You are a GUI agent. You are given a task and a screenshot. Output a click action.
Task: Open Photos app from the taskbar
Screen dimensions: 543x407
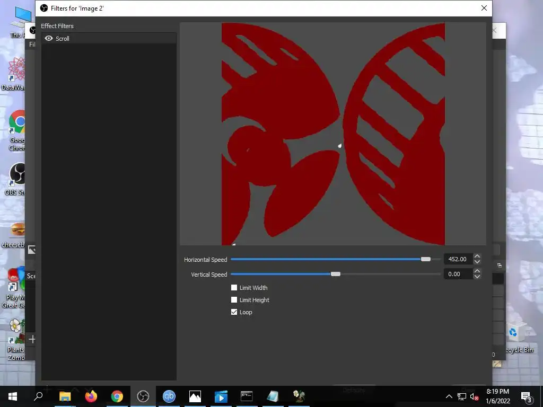click(x=195, y=396)
